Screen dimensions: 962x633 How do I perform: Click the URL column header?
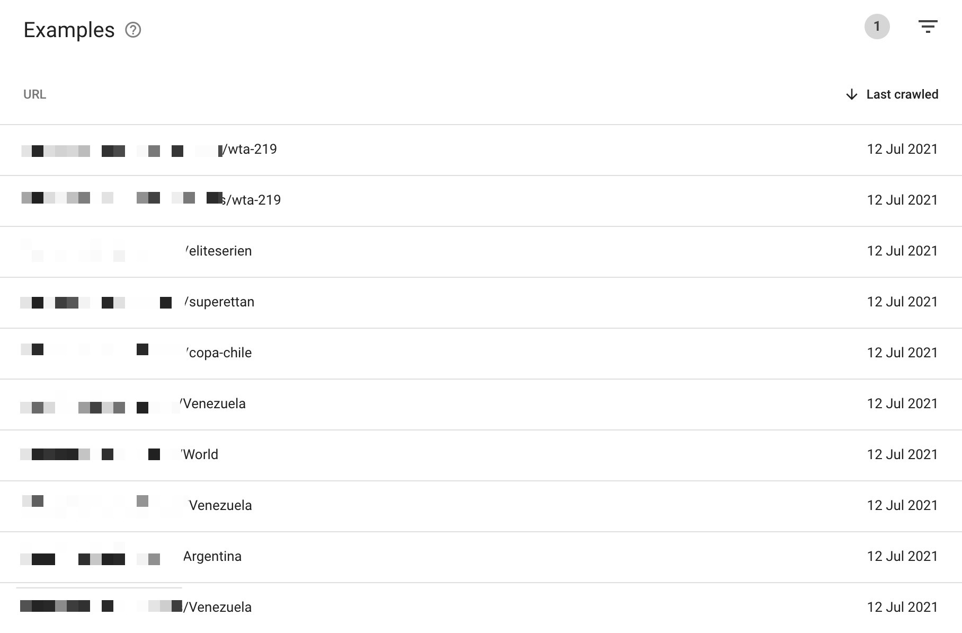coord(35,94)
